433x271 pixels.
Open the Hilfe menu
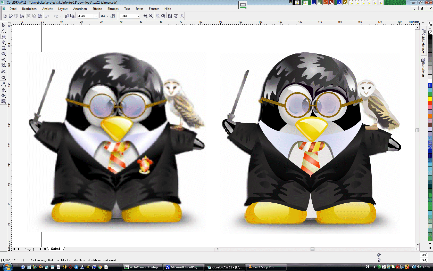[x=168, y=9]
